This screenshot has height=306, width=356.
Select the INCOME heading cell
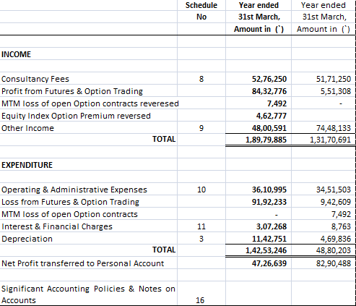tap(88, 54)
